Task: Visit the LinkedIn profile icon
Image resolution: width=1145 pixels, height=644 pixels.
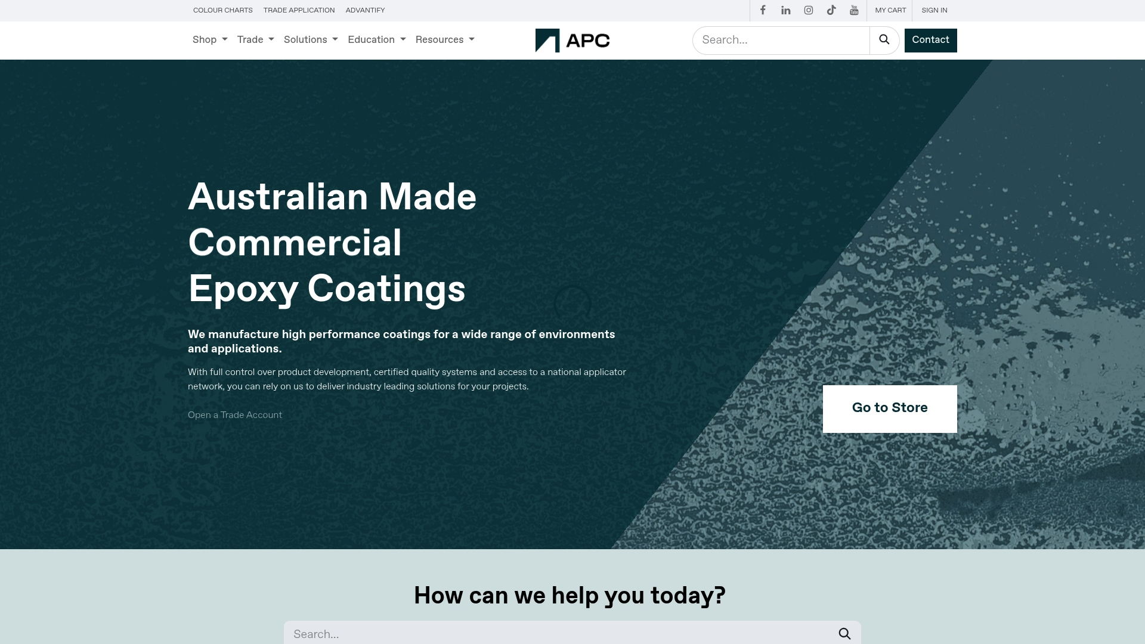Action: coord(785,10)
